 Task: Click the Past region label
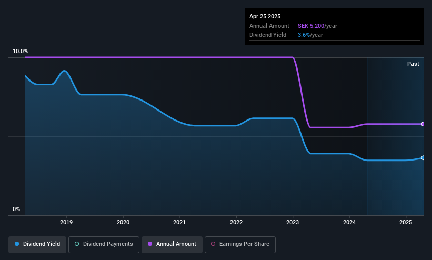click(x=413, y=64)
